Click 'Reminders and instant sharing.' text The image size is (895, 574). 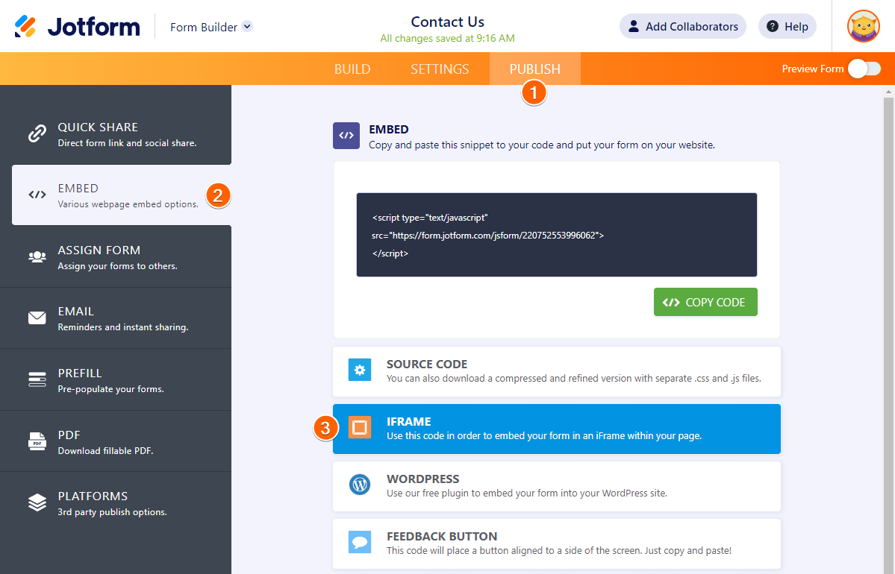pyautogui.click(x=122, y=327)
